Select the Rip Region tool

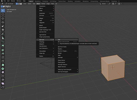3,87
